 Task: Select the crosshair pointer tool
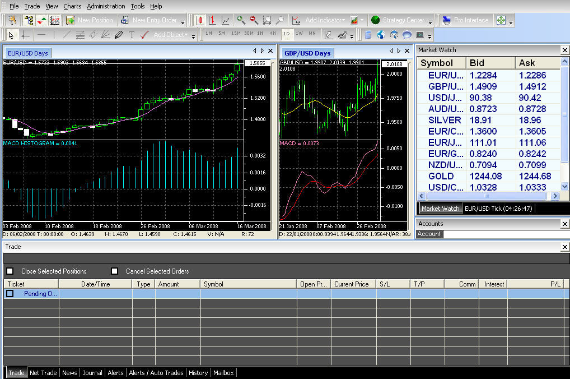(x=25, y=35)
